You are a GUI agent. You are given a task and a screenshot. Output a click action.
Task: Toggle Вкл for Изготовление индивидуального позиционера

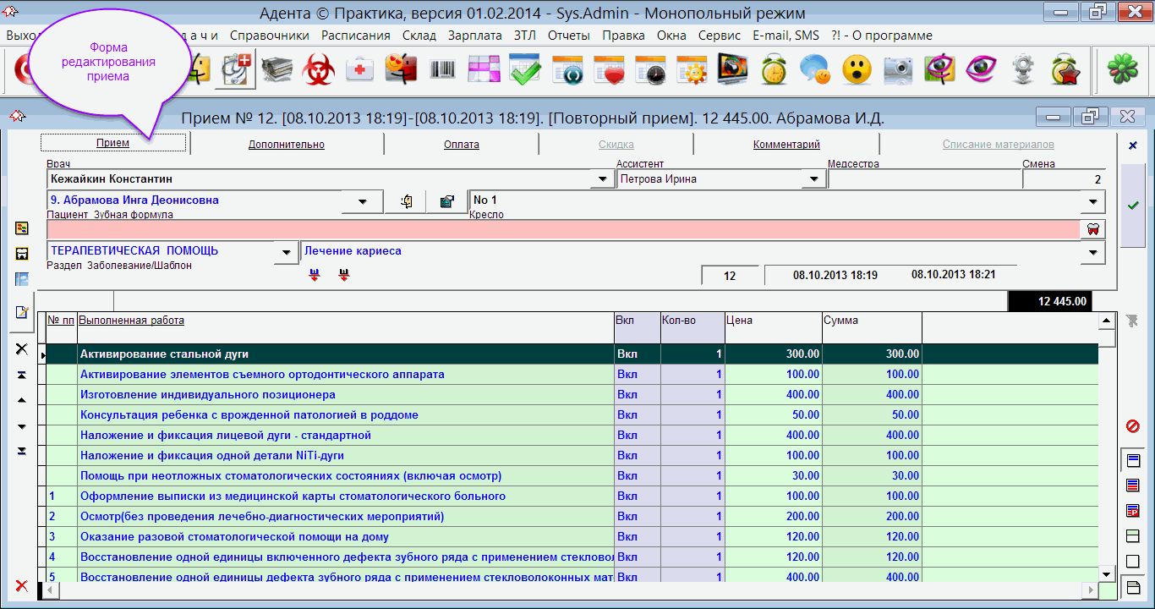point(627,395)
